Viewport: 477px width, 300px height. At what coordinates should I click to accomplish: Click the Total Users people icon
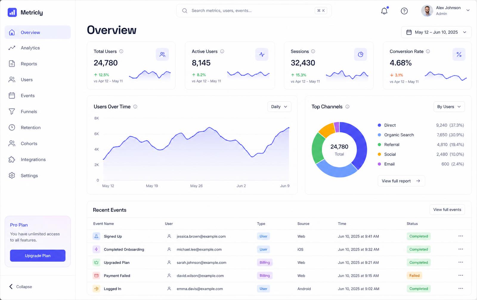(x=162, y=54)
